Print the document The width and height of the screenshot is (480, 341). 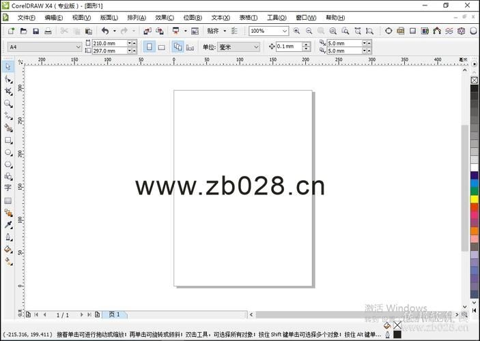click(48, 31)
